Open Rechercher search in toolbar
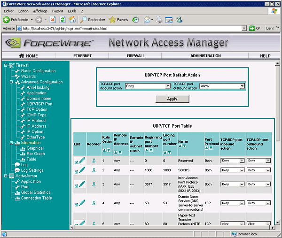 93,20
